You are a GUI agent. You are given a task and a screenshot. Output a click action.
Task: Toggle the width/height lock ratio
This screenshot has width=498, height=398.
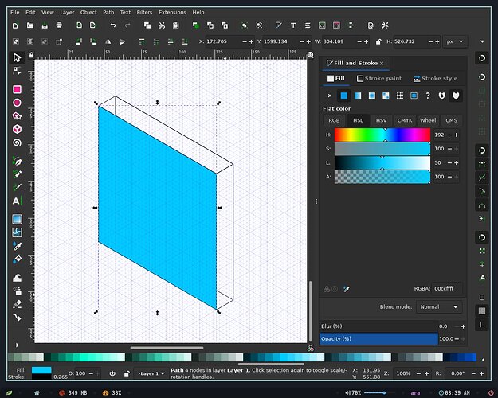tap(378, 41)
